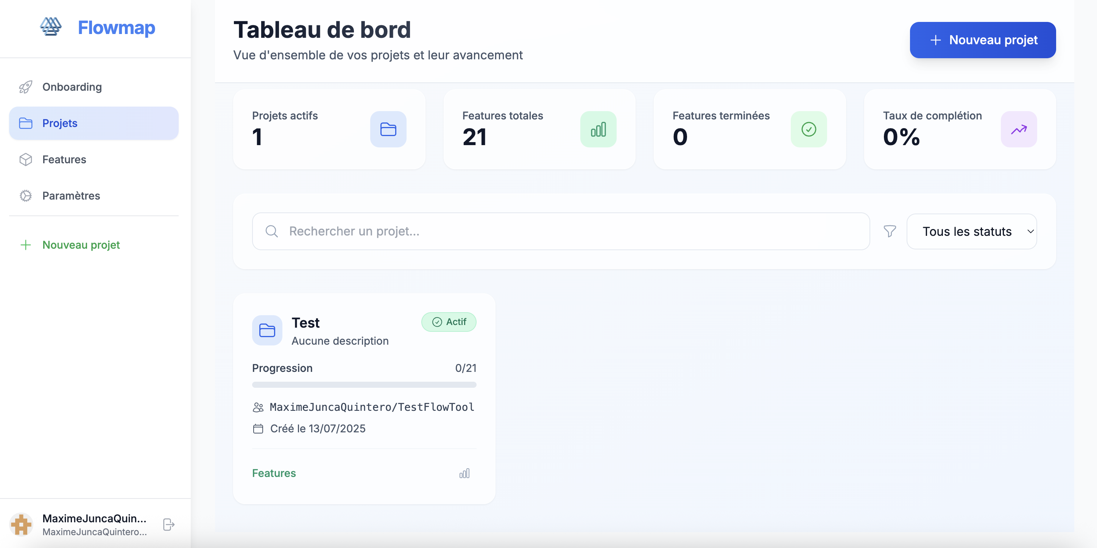Click the bar chart icon in Test card

464,473
